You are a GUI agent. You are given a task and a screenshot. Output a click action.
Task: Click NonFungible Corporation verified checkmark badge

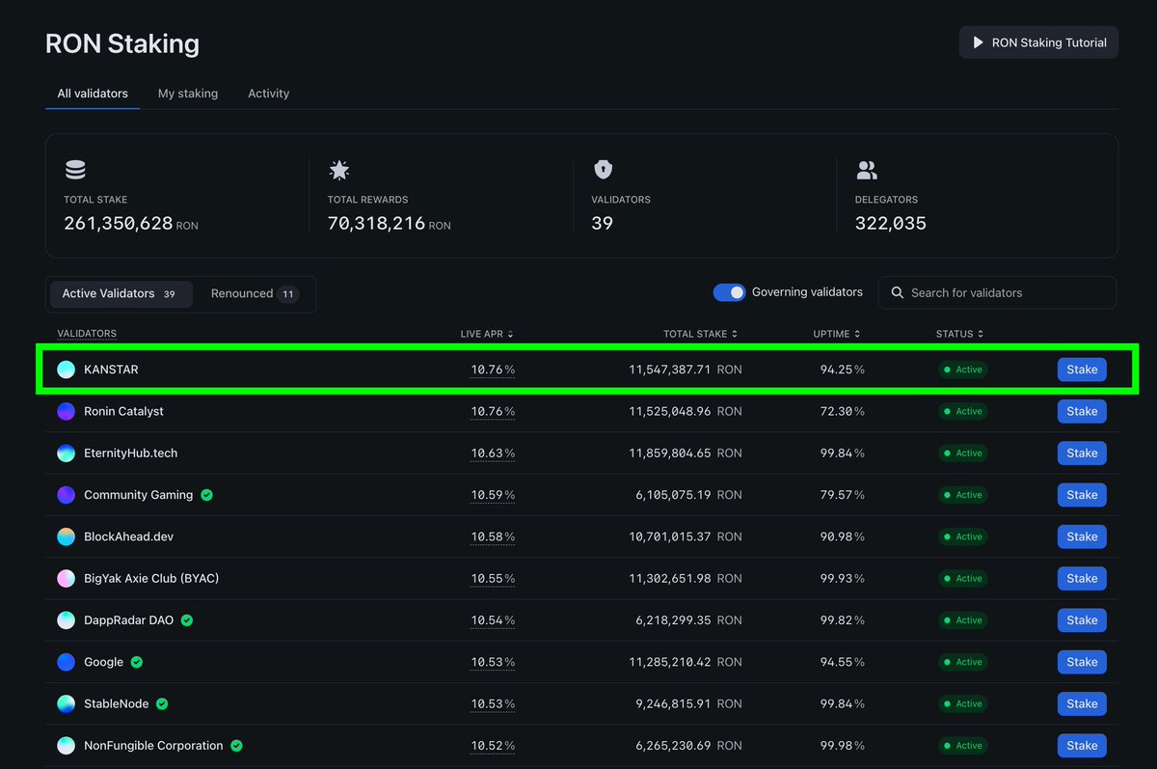[x=236, y=746]
